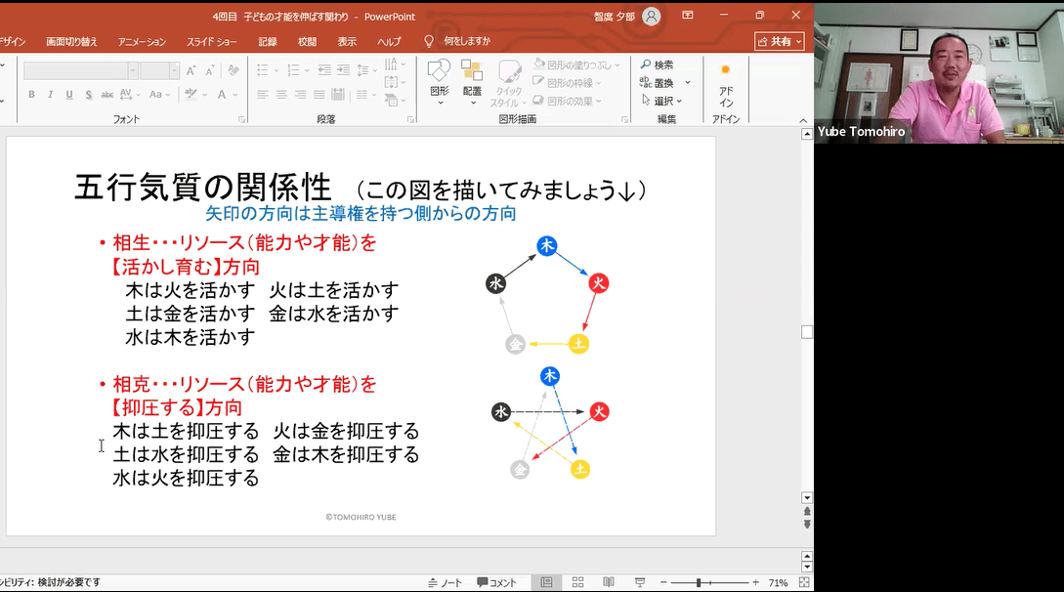Start Slide Show from status bar icon
The height and width of the screenshot is (592, 1064).
[638, 582]
